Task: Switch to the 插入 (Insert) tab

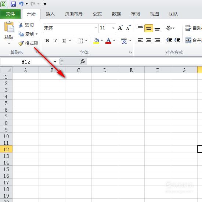Action: point(50,14)
